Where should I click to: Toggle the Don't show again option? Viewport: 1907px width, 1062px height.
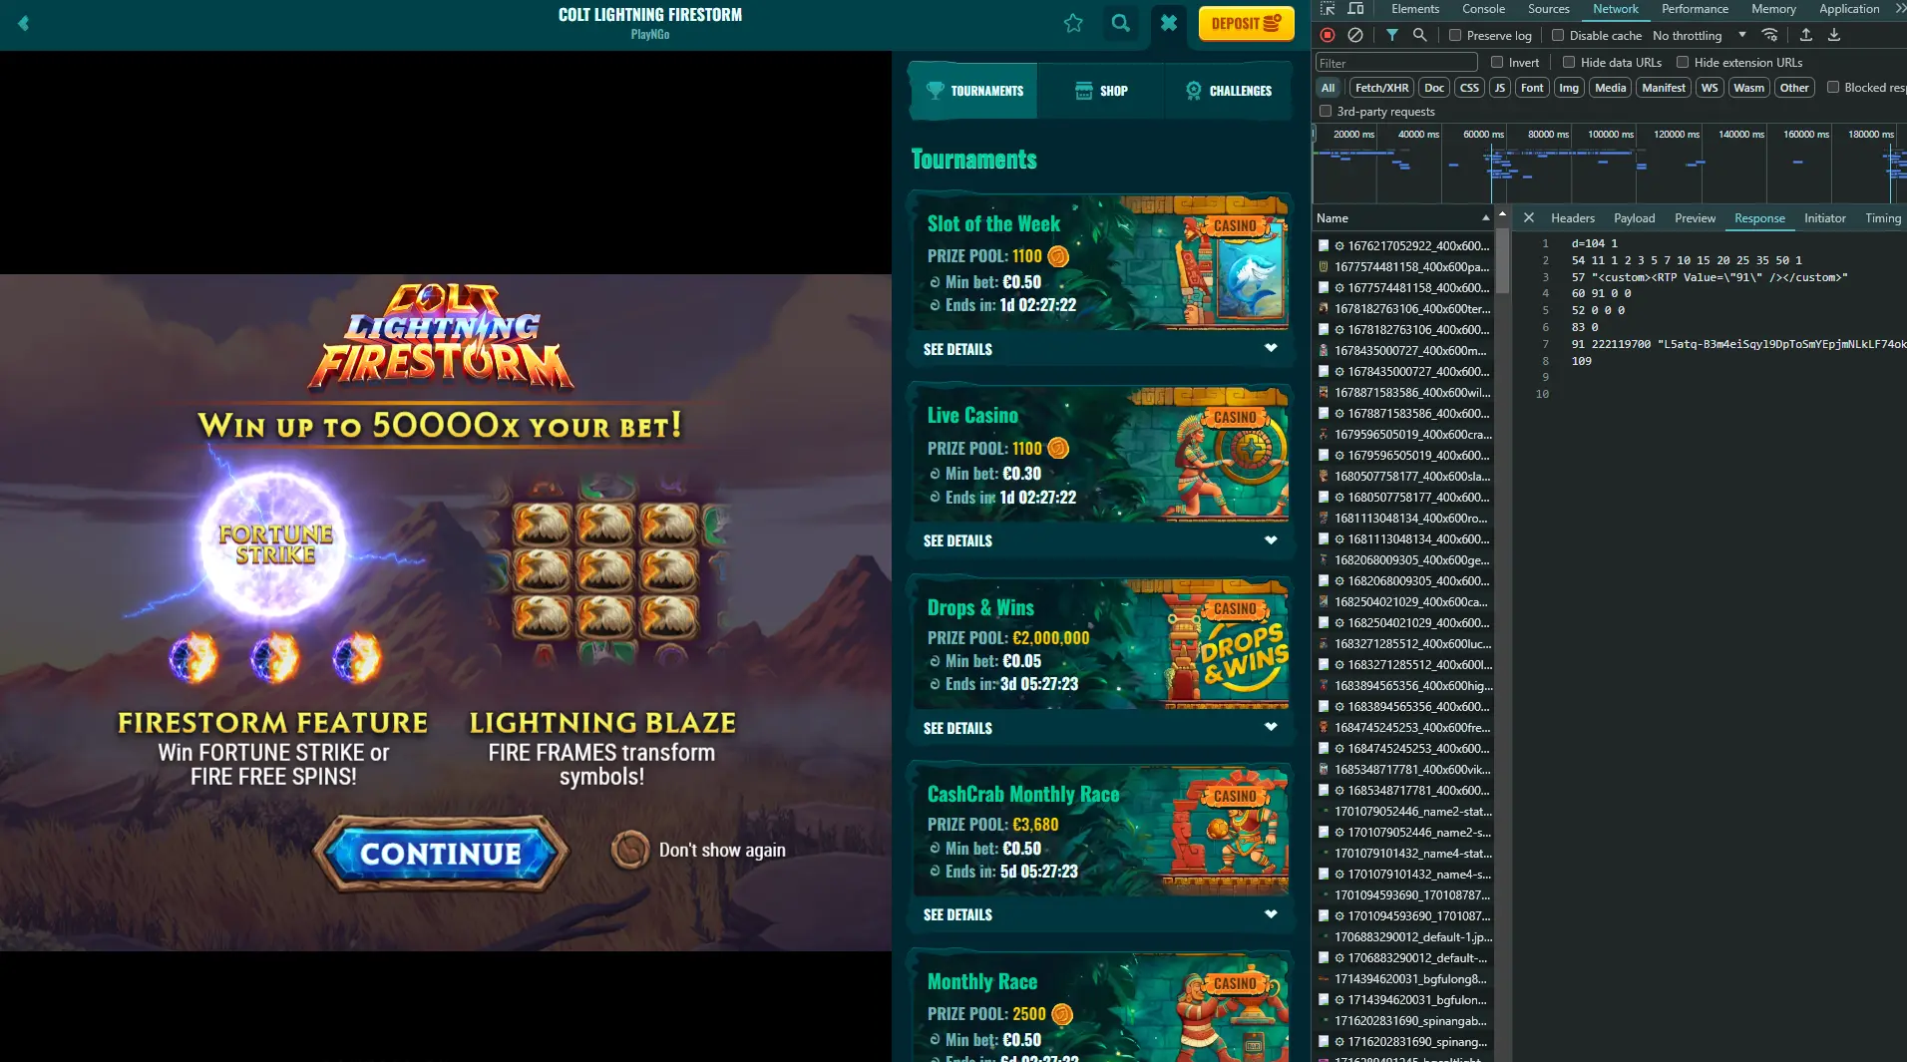pos(629,850)
